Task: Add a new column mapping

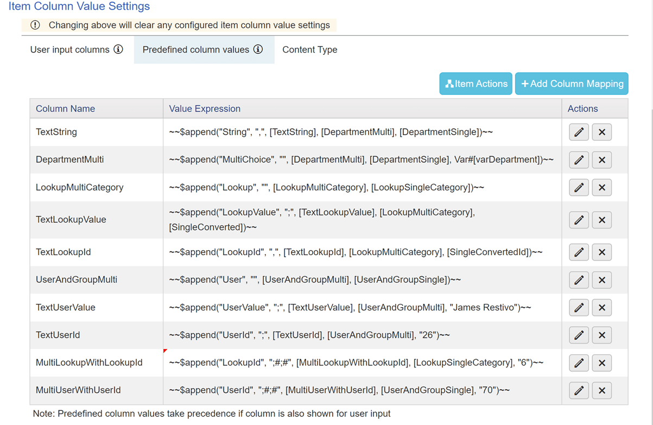Action: pyautogui.click(x=571, y=84)
